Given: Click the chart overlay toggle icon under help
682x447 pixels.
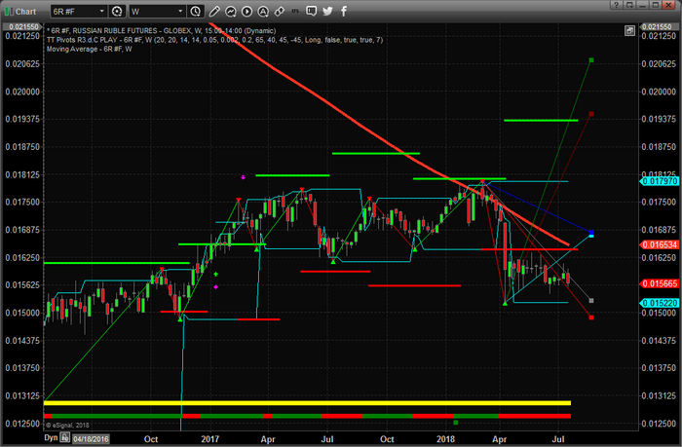Looking at the screenshot, I should click(629, 30).
